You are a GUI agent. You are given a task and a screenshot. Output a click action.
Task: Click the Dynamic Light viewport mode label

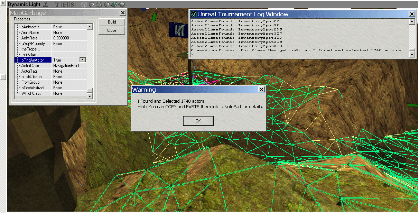(x=24, y=4)
